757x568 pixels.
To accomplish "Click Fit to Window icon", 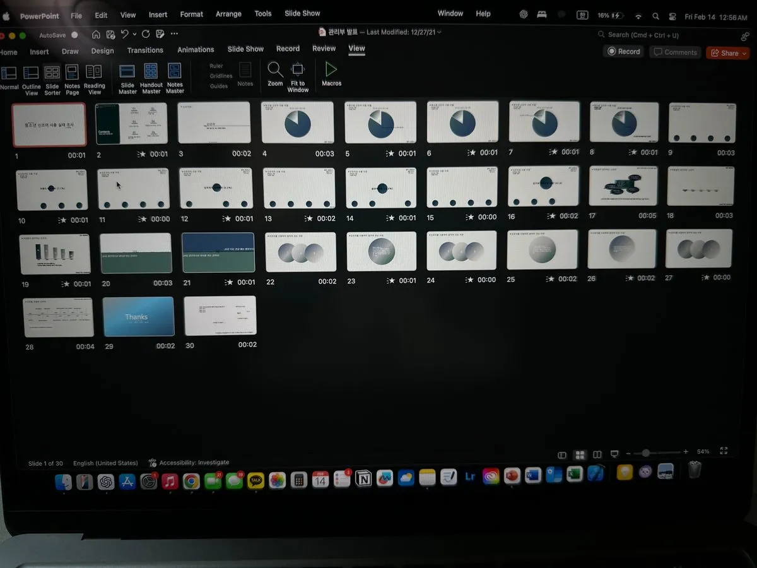I will tap(298, 70).
